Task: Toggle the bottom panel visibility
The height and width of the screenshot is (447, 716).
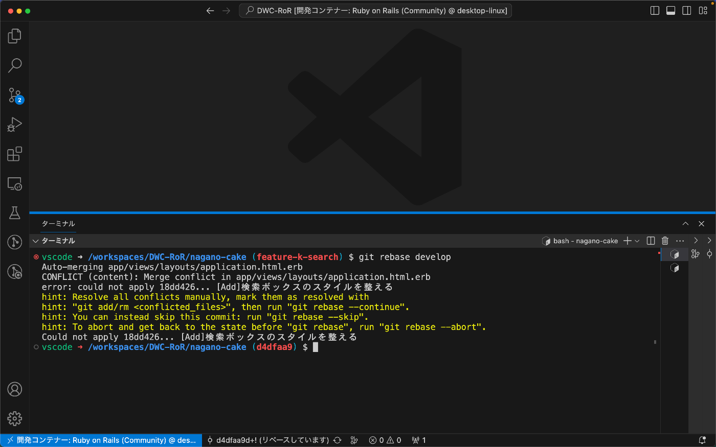Action: point(671,11)
